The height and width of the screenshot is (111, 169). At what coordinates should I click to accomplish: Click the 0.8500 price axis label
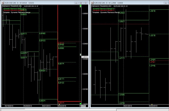(x=85, y=29)
